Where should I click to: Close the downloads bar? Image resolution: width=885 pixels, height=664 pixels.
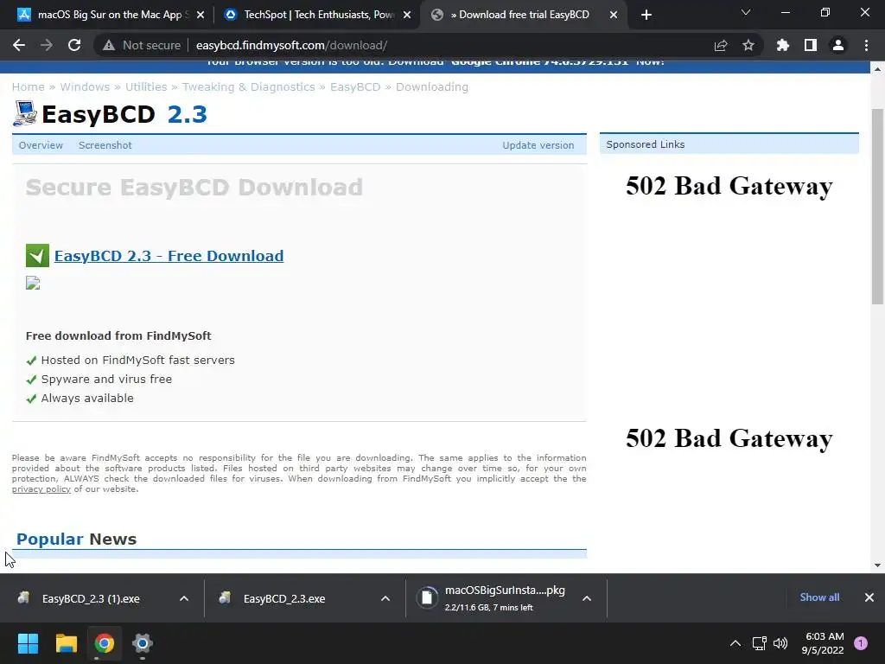tap(869, 597)
